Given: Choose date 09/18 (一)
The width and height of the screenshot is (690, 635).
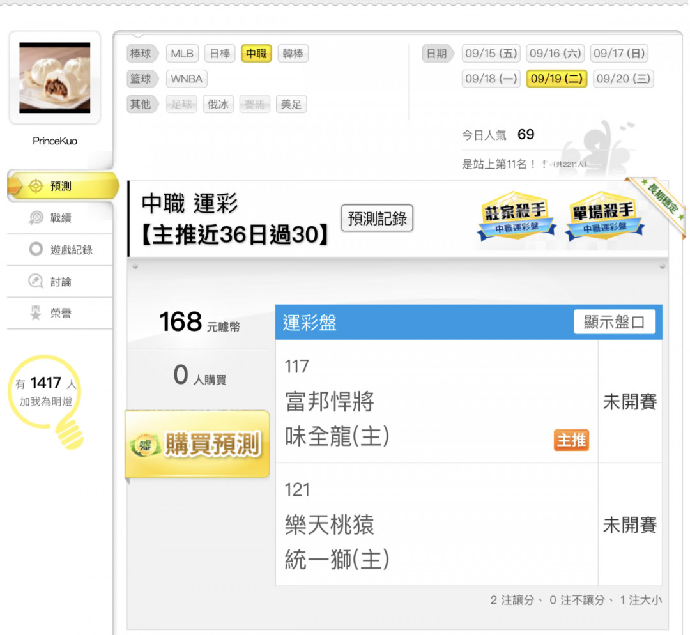Looking at the screenshot, I should pos(491,79).
